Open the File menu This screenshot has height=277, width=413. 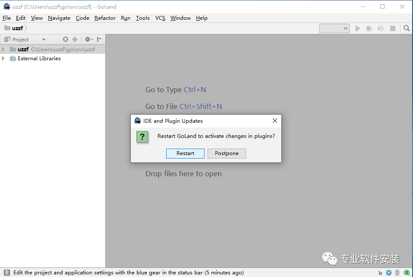click(6, 18)
